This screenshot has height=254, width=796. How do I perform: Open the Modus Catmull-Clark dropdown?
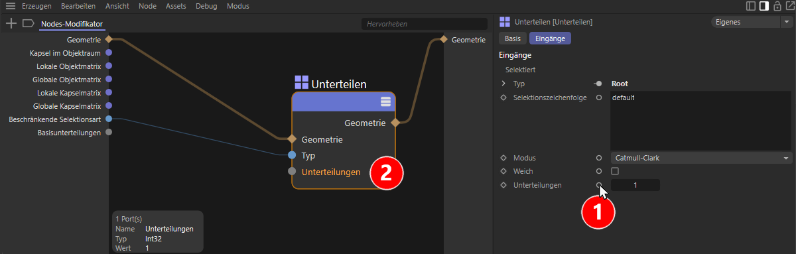point(701,158)
